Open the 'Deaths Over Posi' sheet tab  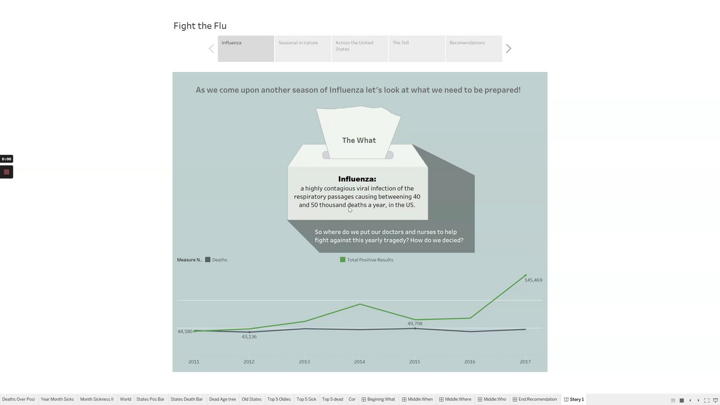pos(19,399)
